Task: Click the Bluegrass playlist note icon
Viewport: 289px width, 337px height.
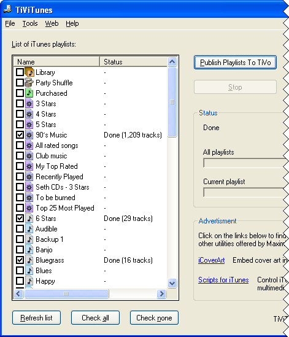Action: (x=29, y=260)
